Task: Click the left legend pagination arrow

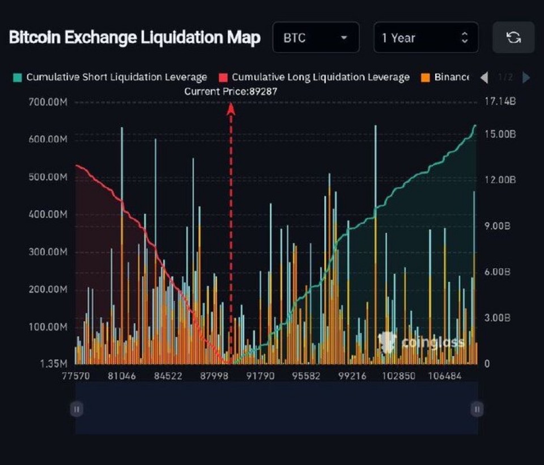Action: (x=484, y=77)
